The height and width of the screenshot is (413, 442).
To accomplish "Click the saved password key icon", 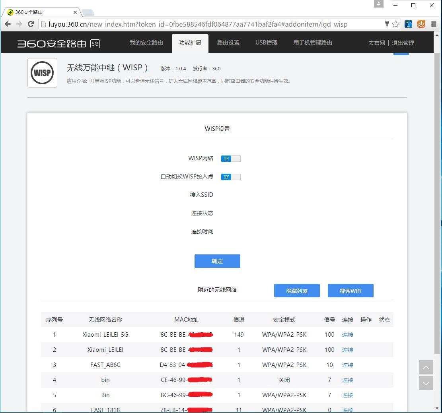I will [386, 24].
